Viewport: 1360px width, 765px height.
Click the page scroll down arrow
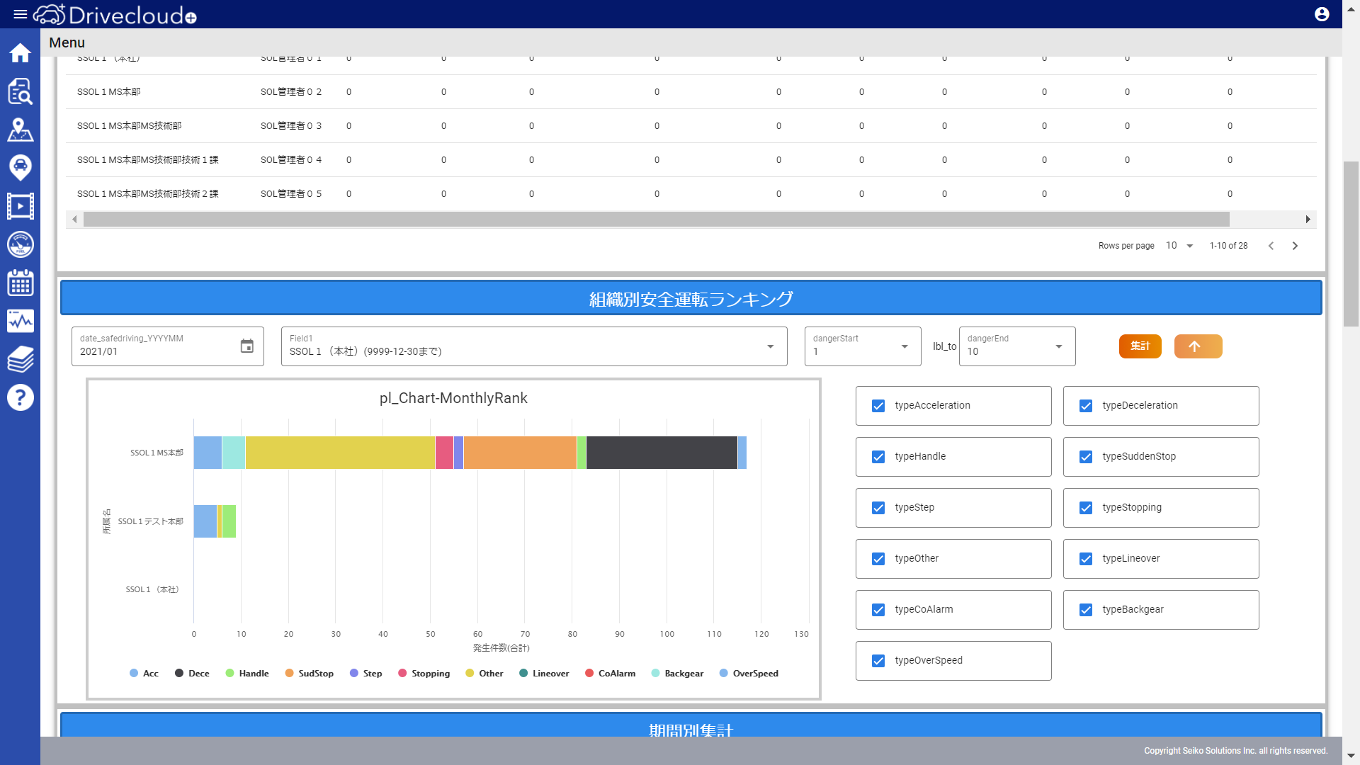1351,756
